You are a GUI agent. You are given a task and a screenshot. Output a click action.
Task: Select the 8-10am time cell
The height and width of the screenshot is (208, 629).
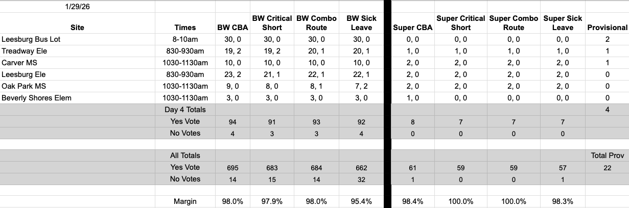click(184, 39)
